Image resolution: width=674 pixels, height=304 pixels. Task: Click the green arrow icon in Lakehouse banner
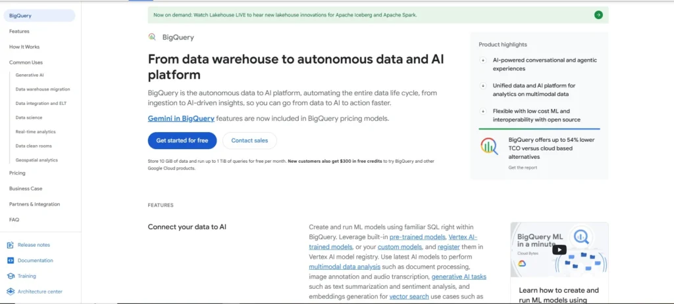pyautogui.click(x=598, y=15)
